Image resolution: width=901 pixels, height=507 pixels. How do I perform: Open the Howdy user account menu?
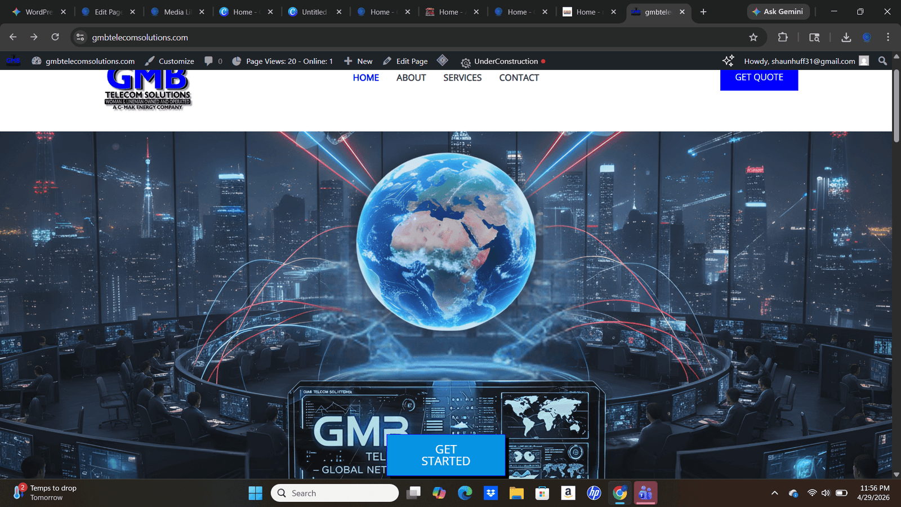pos(805,61)
